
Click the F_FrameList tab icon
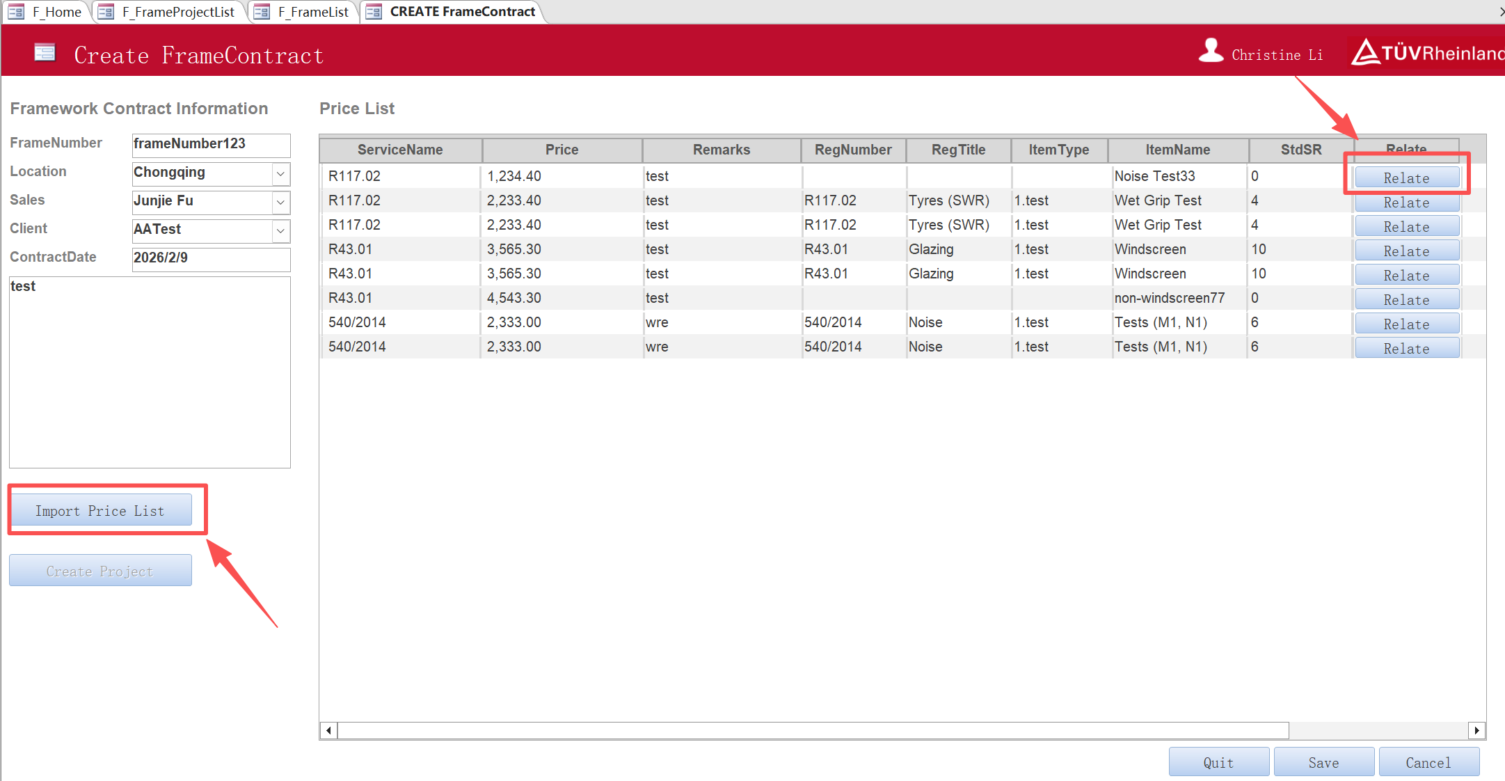262,12
